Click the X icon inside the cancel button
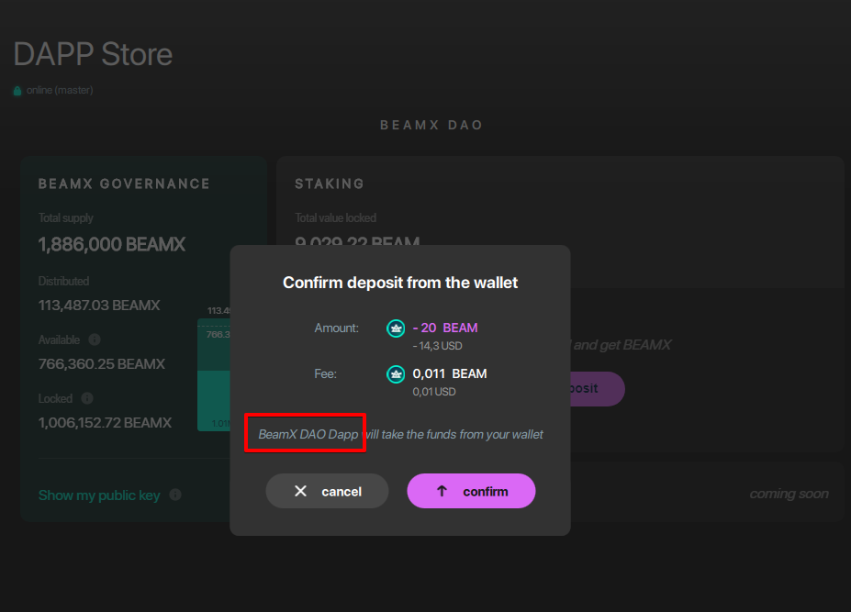Viewport: 851px width, 612px height. pyautogui.click(x=301, y=490)
